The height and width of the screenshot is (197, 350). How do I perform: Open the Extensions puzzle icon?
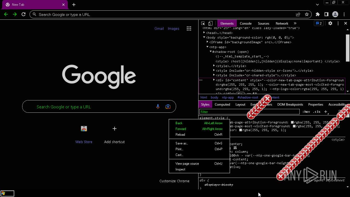point(317,15)
